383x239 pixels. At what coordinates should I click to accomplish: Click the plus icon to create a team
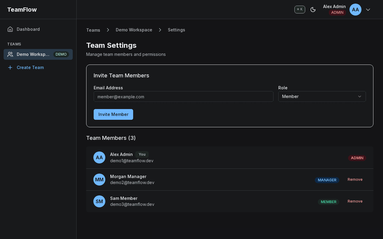tap(10, 68)
